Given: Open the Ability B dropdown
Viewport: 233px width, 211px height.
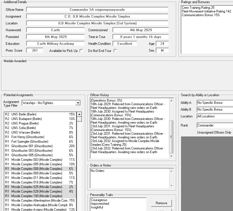Looking at the screenshot, I should tap(215, 109).
